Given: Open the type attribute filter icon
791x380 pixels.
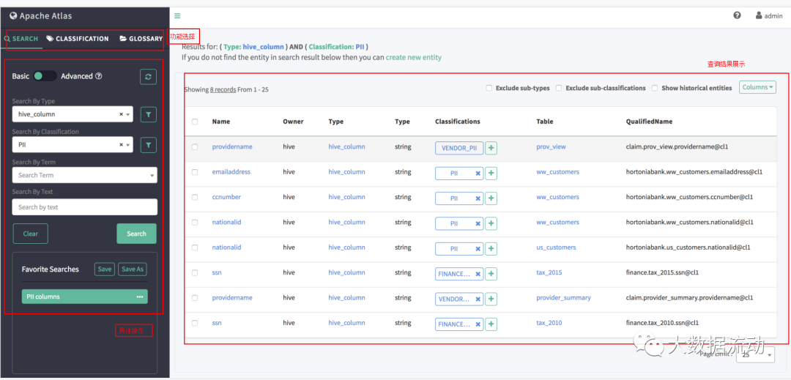Looking at the screenshot, I should tap(149, 114).
